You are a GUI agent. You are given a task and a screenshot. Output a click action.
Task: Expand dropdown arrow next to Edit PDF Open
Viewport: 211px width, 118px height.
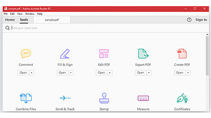(110, 73)
